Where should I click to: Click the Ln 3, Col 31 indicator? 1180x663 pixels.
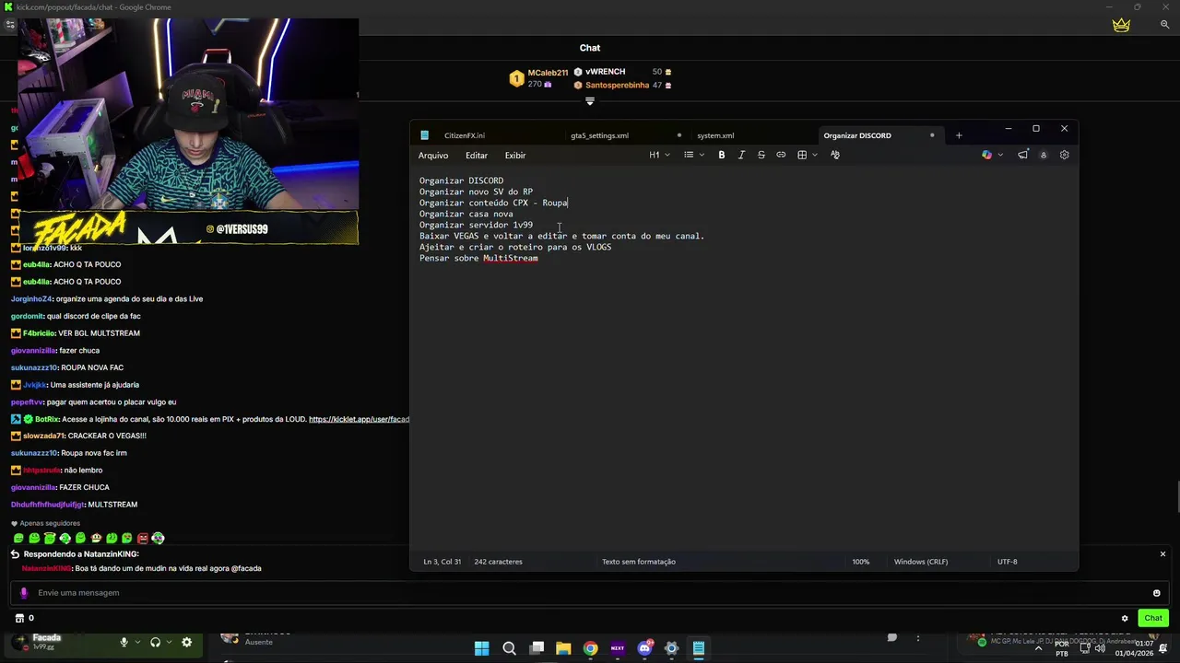click(x=442, y=562)
